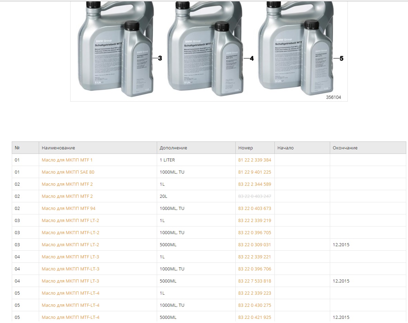Click the "Номер" column header
The image size is (408, 323).
pos(245,148)
